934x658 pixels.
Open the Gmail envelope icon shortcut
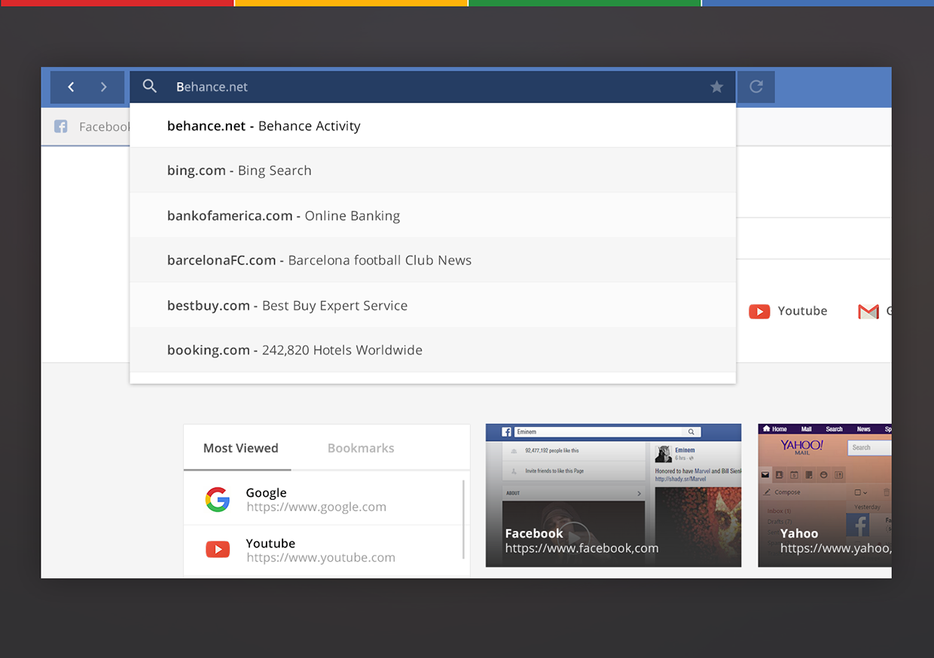point(868,311)
